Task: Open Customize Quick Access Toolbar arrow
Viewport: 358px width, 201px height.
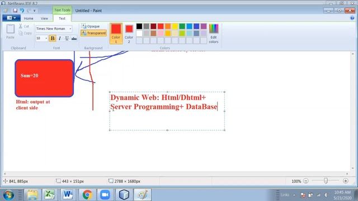Action: 35,11
